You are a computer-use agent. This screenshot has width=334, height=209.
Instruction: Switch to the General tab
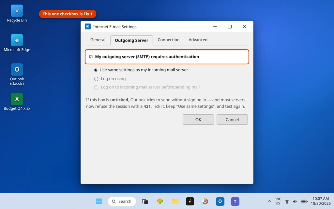[98, 40]
